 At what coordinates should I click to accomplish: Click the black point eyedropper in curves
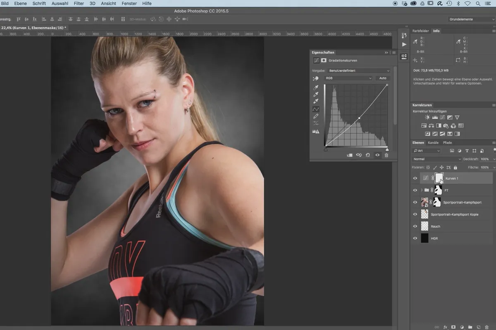tap(316, 88)
